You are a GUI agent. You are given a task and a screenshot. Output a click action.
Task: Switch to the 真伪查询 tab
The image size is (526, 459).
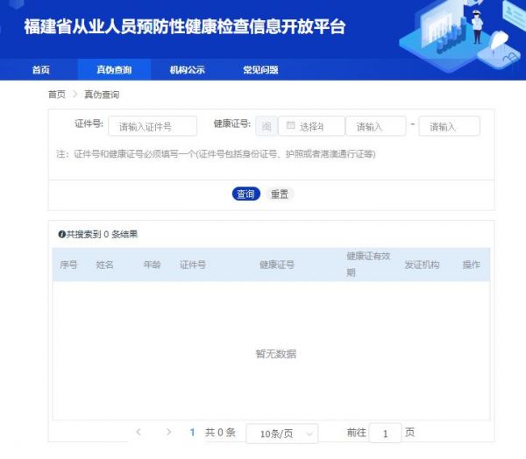pyautogui.click(x=114, y=70)
